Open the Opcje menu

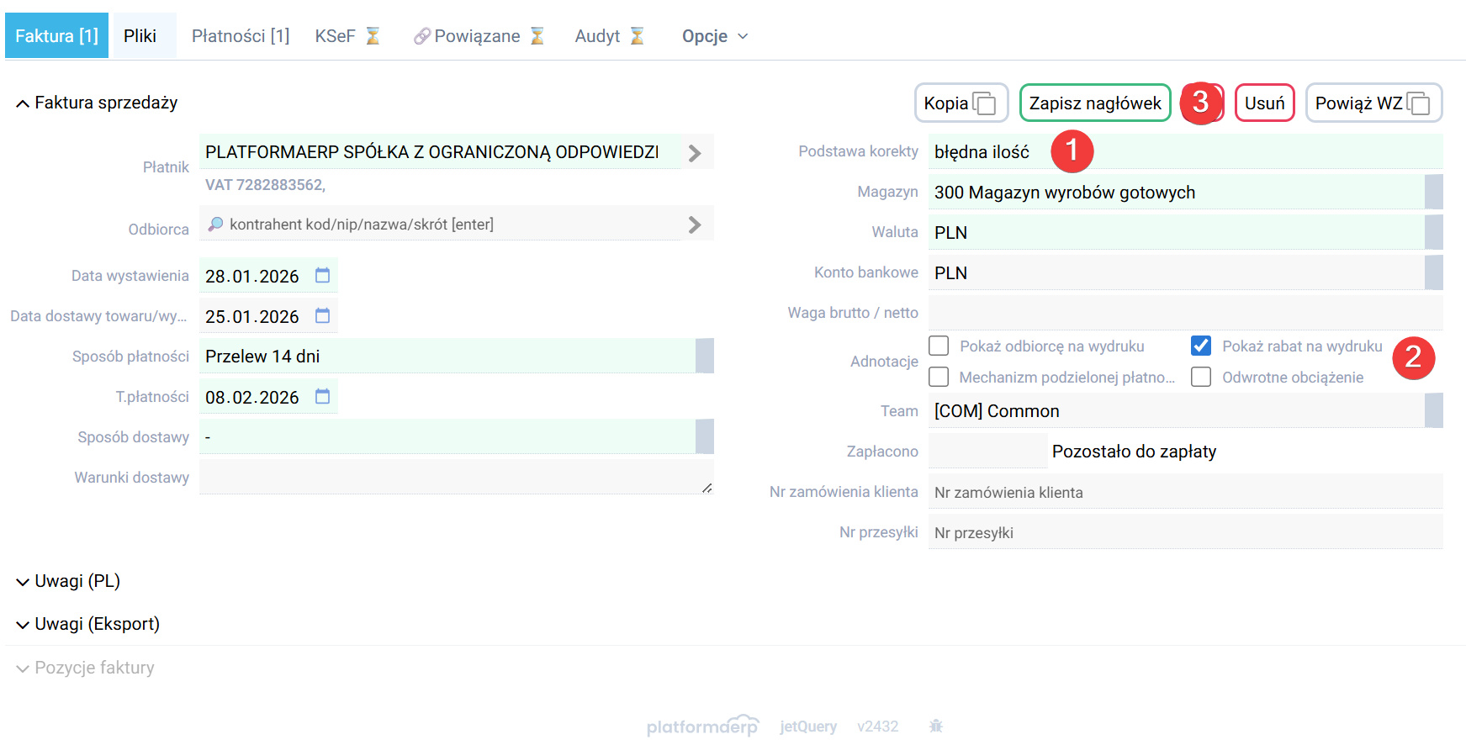714,36
